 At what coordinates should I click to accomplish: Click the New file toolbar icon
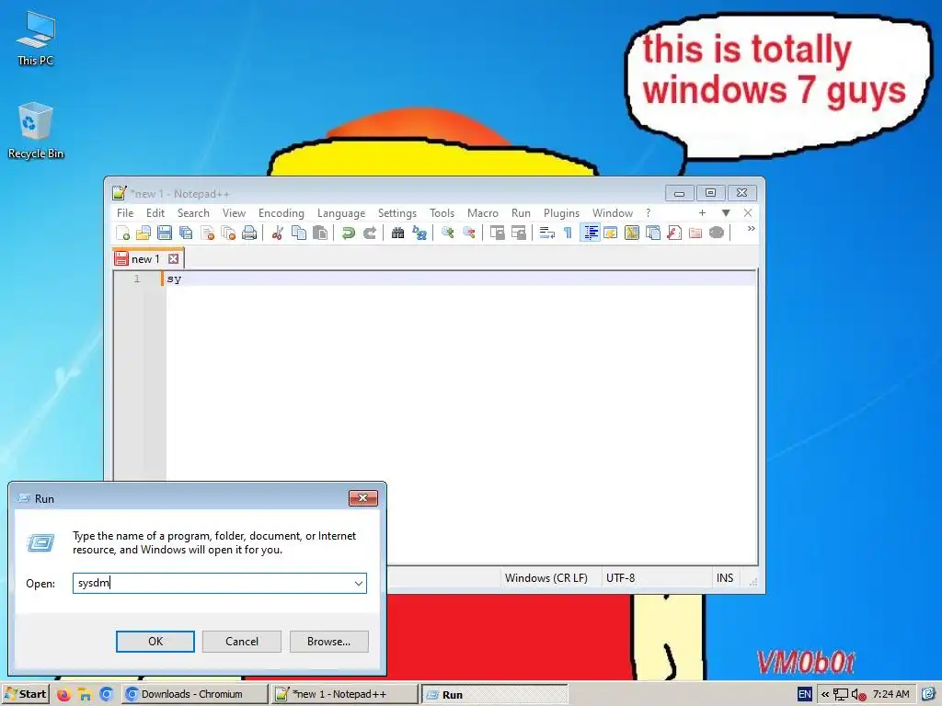click(x=122, y=233)
